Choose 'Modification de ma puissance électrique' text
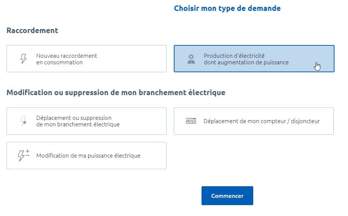Screen dimensions: 348x216 (x=88, y=156)
